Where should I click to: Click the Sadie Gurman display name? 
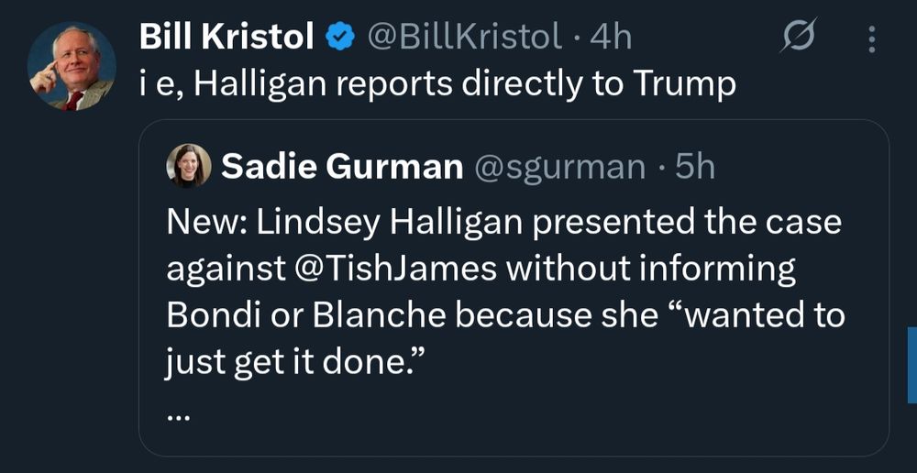tap(342, 166)
